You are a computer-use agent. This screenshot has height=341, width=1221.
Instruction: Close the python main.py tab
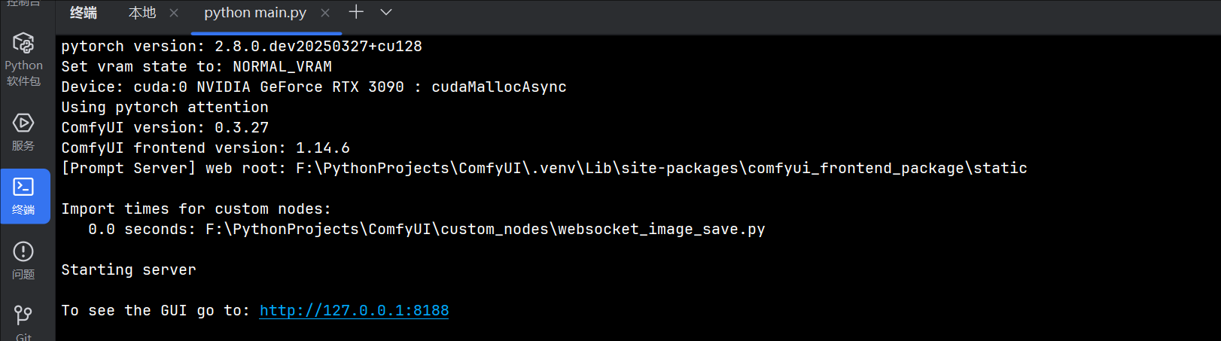(x=325, y=13)
